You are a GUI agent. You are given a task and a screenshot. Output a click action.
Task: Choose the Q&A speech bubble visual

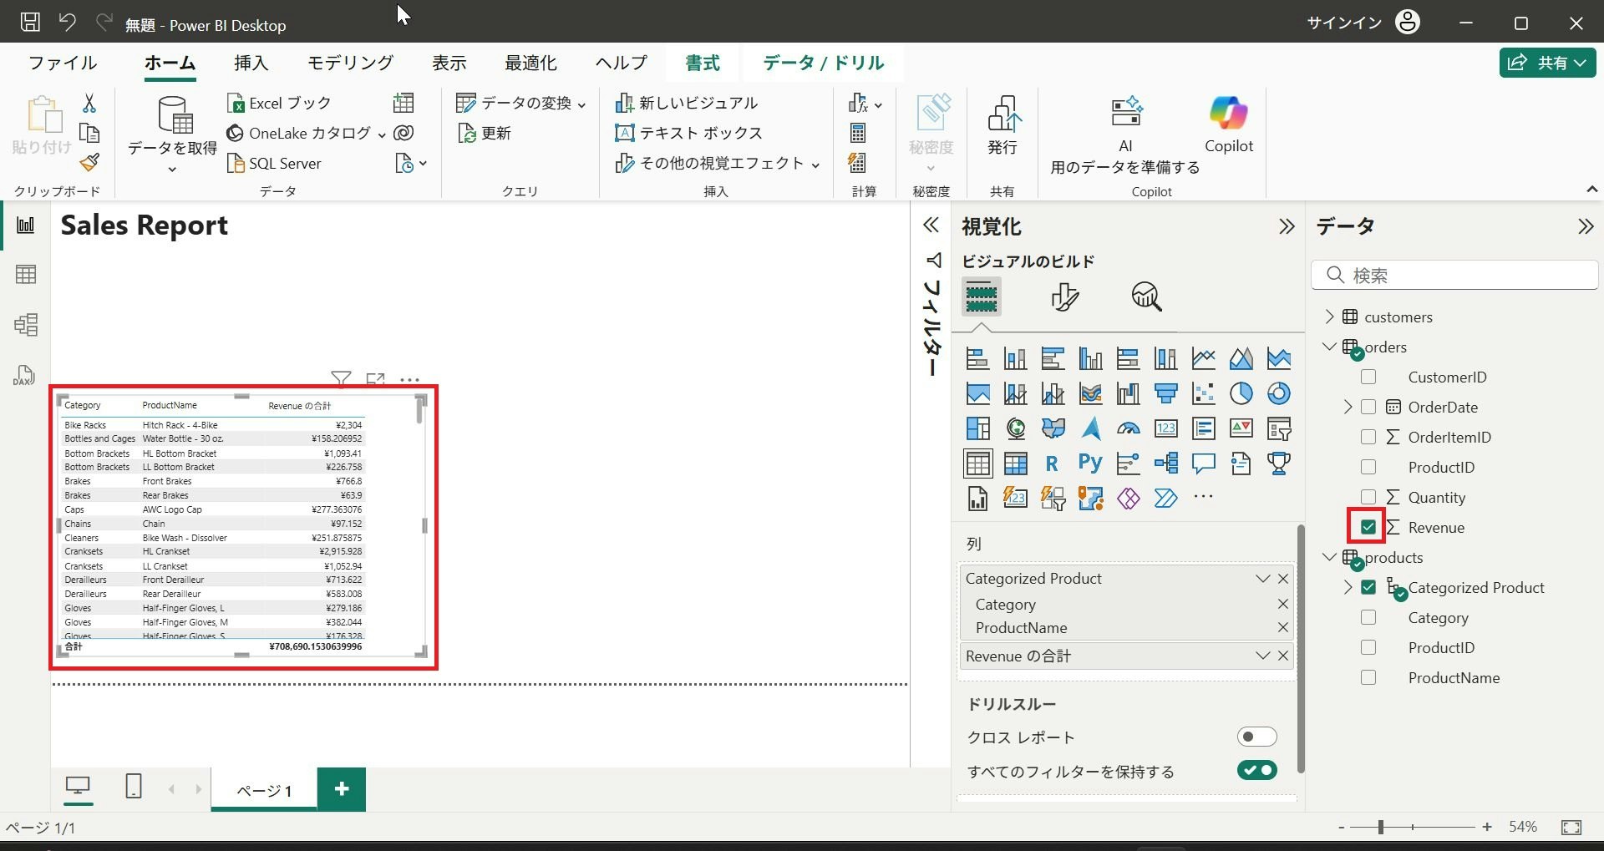[x=1203, y=463]
